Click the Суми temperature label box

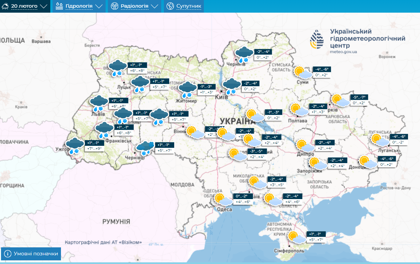click(321, 72)
